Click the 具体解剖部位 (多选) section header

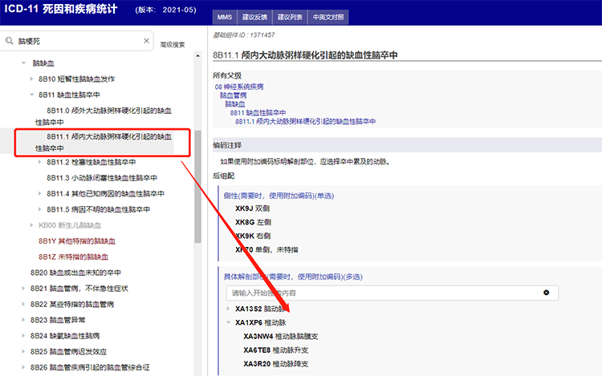[x=293, y=277]
